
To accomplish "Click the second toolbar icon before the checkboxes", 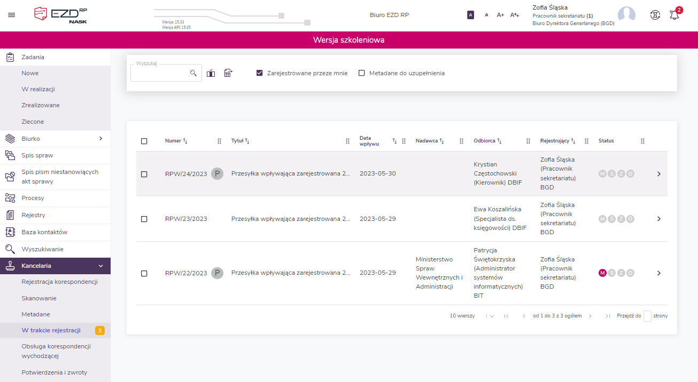I will click(228, 73).
